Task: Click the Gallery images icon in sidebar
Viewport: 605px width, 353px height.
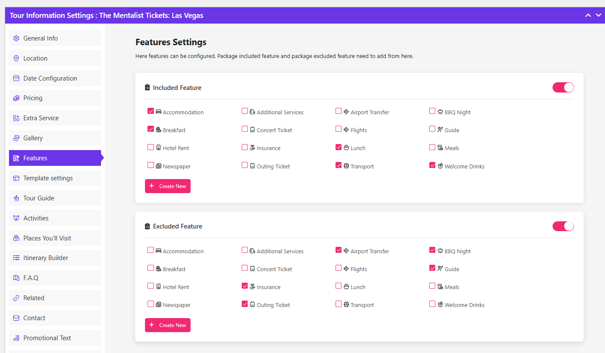Action: point(16,138)
